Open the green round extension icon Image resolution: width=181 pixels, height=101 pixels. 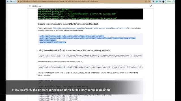coord(157,2)
